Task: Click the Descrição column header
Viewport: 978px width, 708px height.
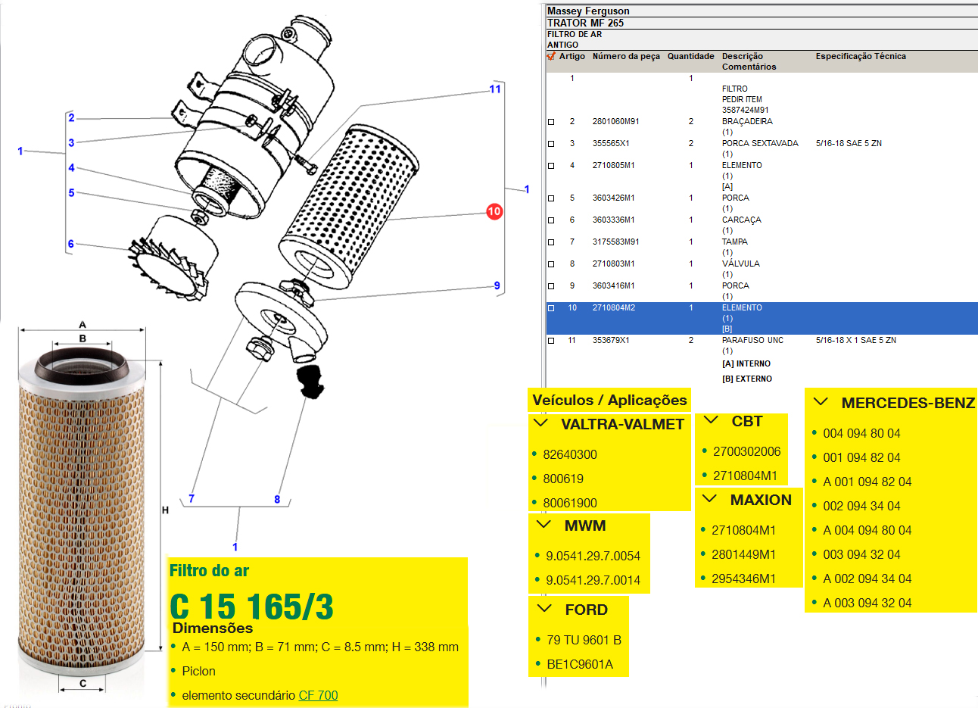Action: [x=742, y=56]
